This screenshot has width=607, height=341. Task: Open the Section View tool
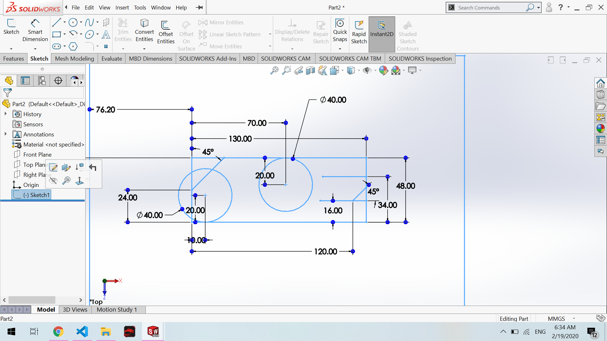tap(310, 70)
